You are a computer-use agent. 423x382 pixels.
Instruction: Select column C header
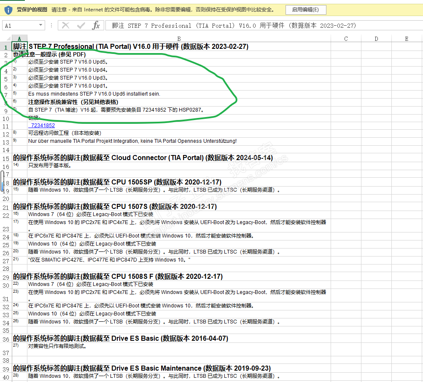(x=346, y=38)
